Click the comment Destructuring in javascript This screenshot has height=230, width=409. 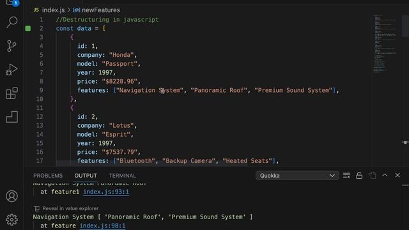[x=107, y=20]
